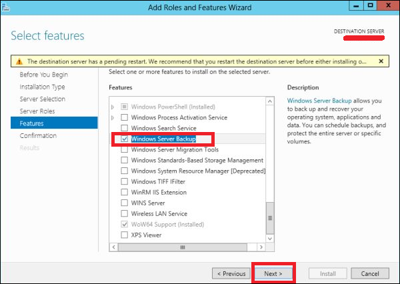
Task: Click the wizard icon in title bar
Action: pos(5,7)
